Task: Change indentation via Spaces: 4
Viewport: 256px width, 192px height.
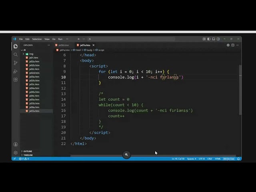Action: tap(191, 159)
